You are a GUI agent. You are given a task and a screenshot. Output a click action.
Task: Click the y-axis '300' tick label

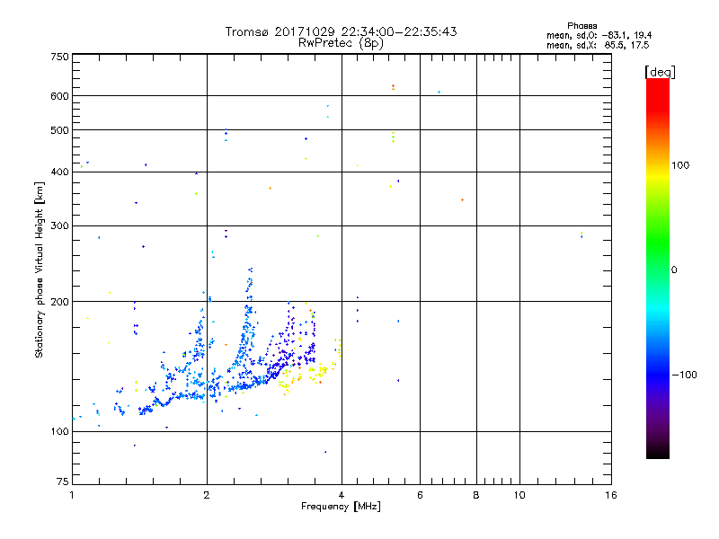pyautogui.click(x=59, y=226)
